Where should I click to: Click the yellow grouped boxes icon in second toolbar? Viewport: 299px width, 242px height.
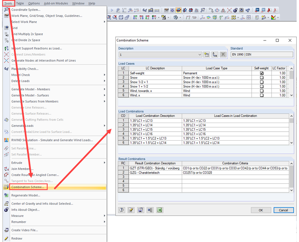click(234, 18)
